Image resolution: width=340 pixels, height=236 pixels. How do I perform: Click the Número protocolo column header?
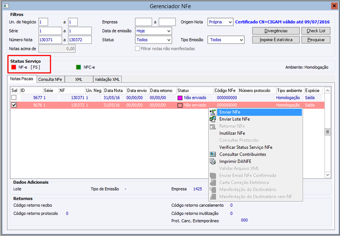point(257,90)
